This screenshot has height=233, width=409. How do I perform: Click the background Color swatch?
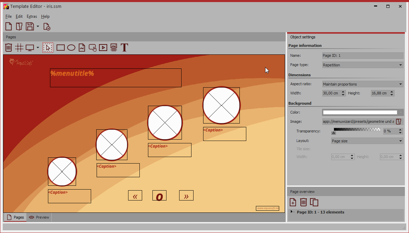360,112
